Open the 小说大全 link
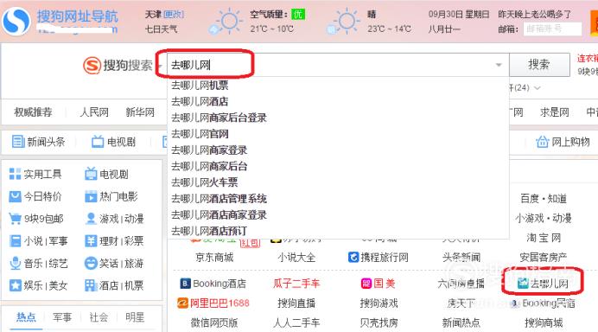This screenshot has height=332, width=598. pyautogui.click(x=296, y=258)
